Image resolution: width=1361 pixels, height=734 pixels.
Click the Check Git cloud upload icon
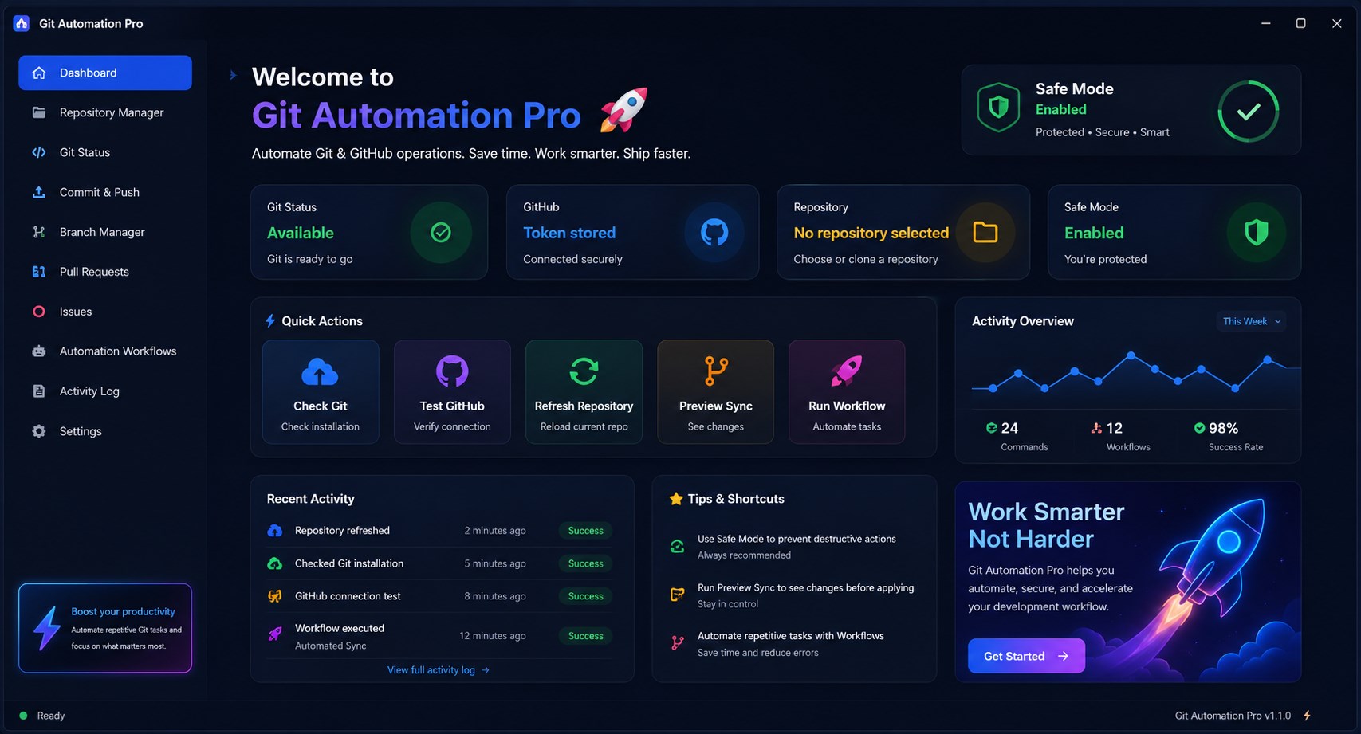point(320,371)
